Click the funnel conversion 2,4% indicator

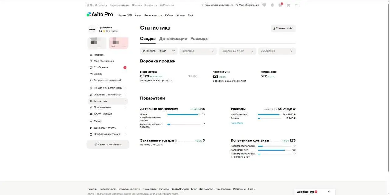tap(193, 76)
